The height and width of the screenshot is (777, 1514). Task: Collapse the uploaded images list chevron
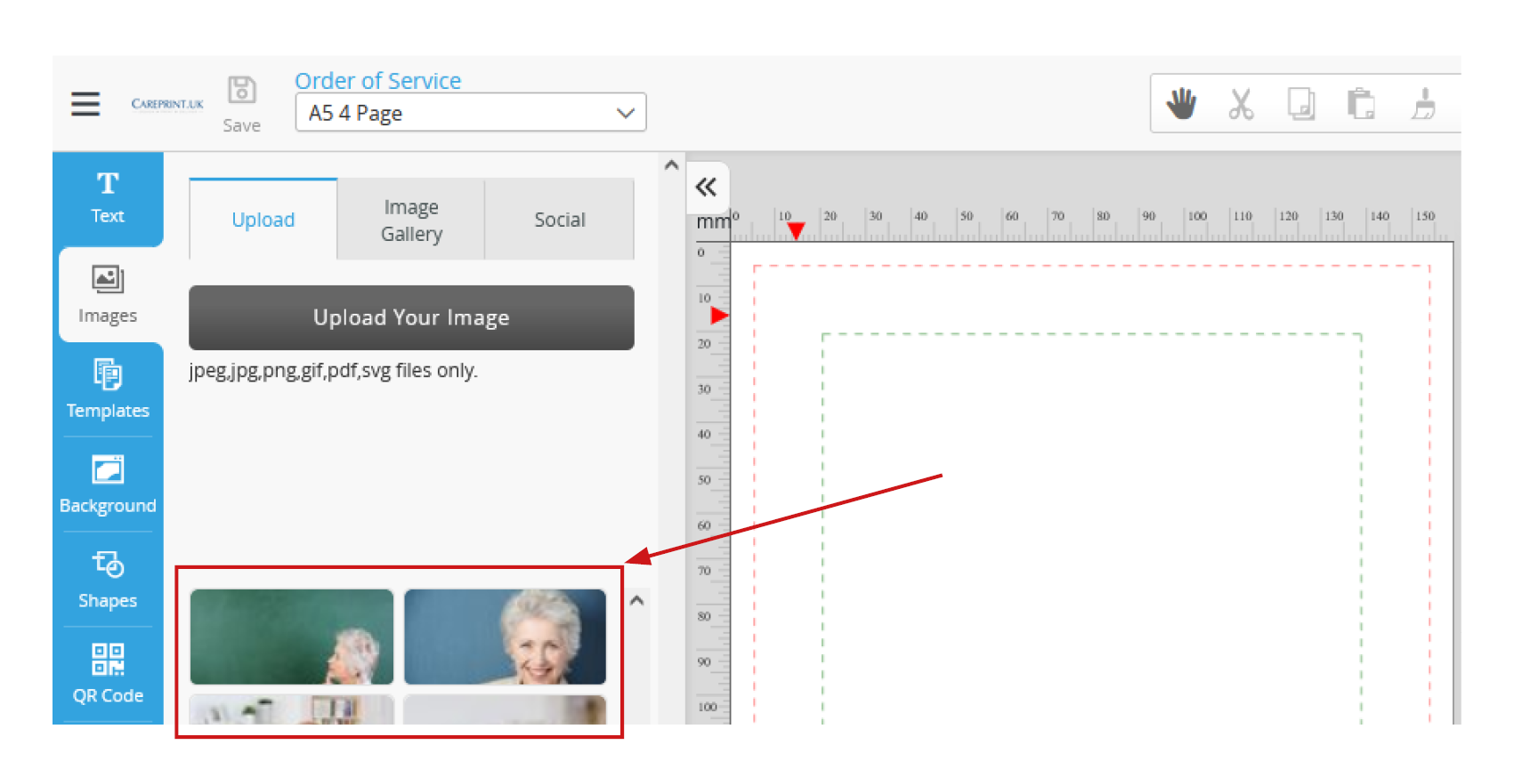(x=636, y=601)
